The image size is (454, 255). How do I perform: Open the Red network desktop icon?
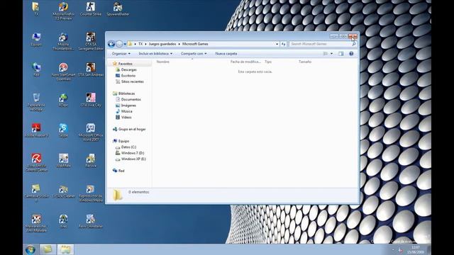tap(36, 69)
